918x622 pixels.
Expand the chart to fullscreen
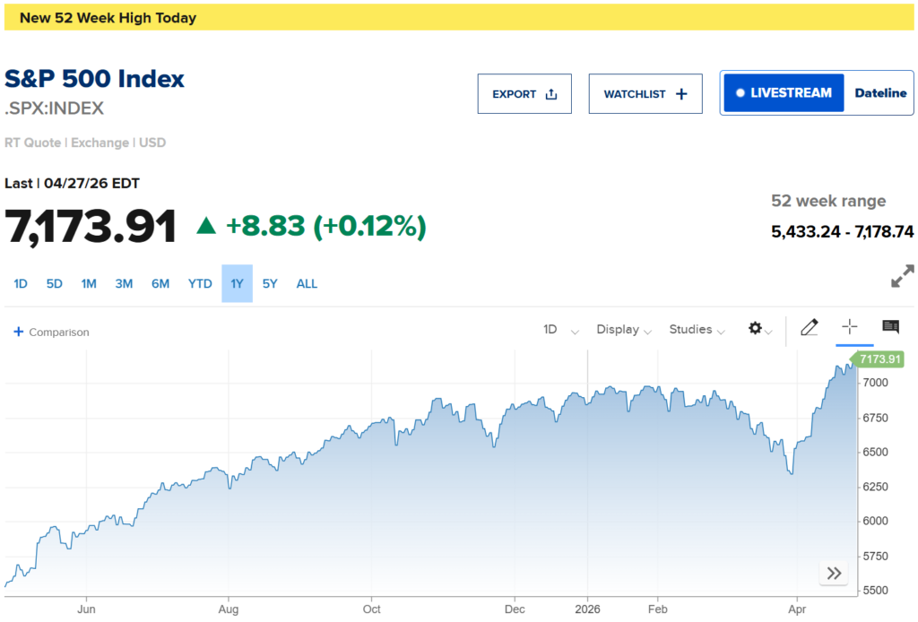pyautogui.click(x=902, y=276)
